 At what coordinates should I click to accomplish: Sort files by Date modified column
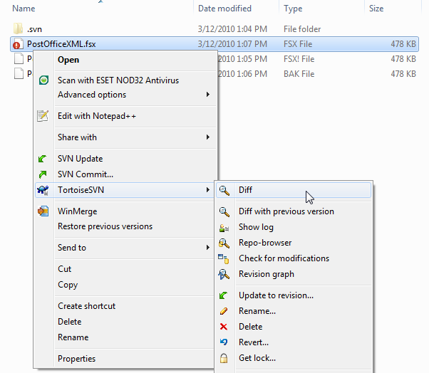[224, 9]
